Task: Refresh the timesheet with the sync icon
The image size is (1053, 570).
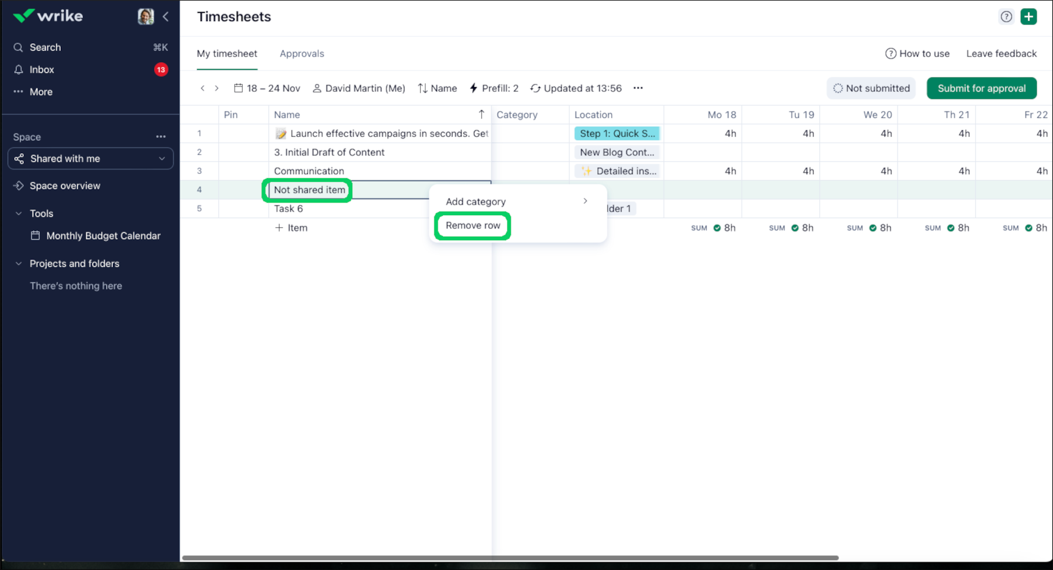Action: pyautogui.click(x=536, y=88)
